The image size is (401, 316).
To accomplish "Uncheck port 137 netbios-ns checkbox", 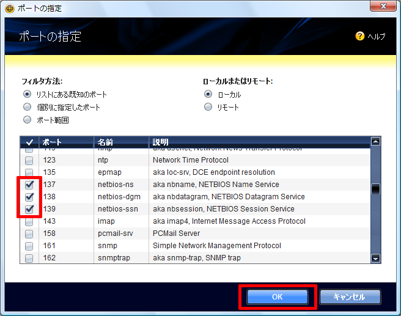I will coord(29,185).
